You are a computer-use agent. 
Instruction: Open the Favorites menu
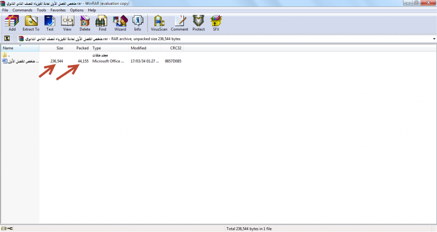click(58, 10)
